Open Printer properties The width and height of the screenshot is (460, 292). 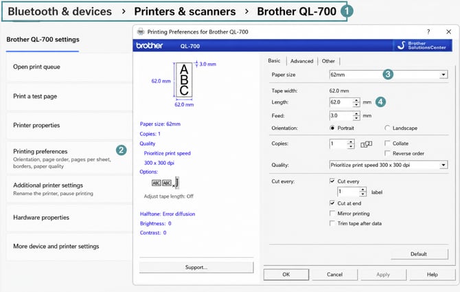pyautogui.click(x=69, y=126)
